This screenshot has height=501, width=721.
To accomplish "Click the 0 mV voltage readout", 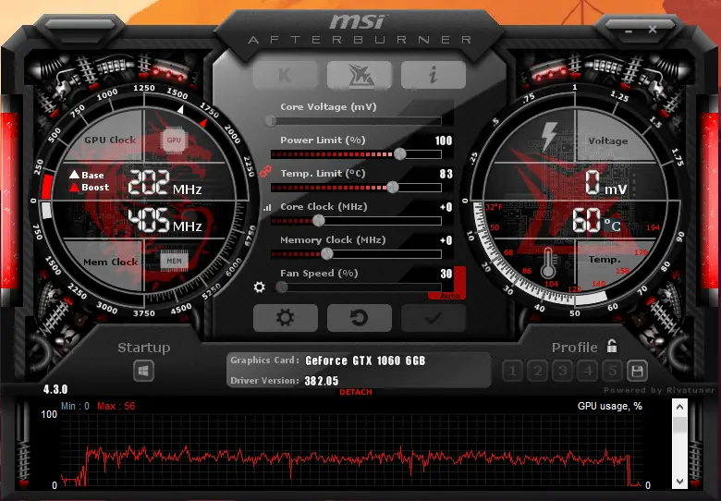I will (x=606, y=183).
